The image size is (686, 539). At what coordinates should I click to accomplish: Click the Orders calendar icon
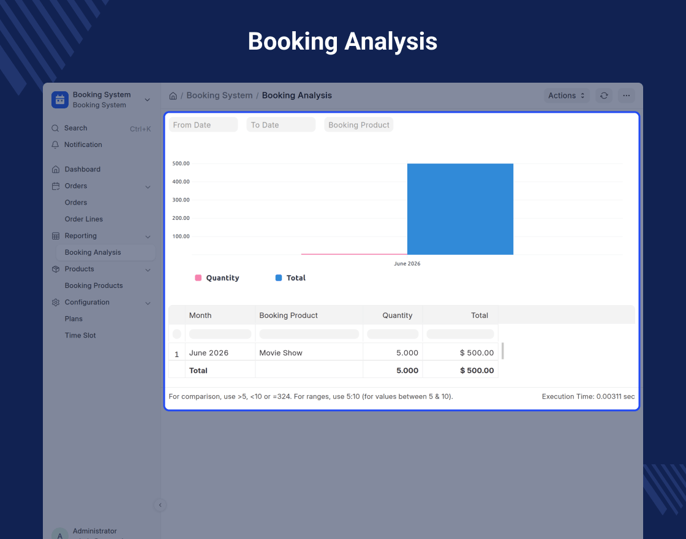click(56, 186)
